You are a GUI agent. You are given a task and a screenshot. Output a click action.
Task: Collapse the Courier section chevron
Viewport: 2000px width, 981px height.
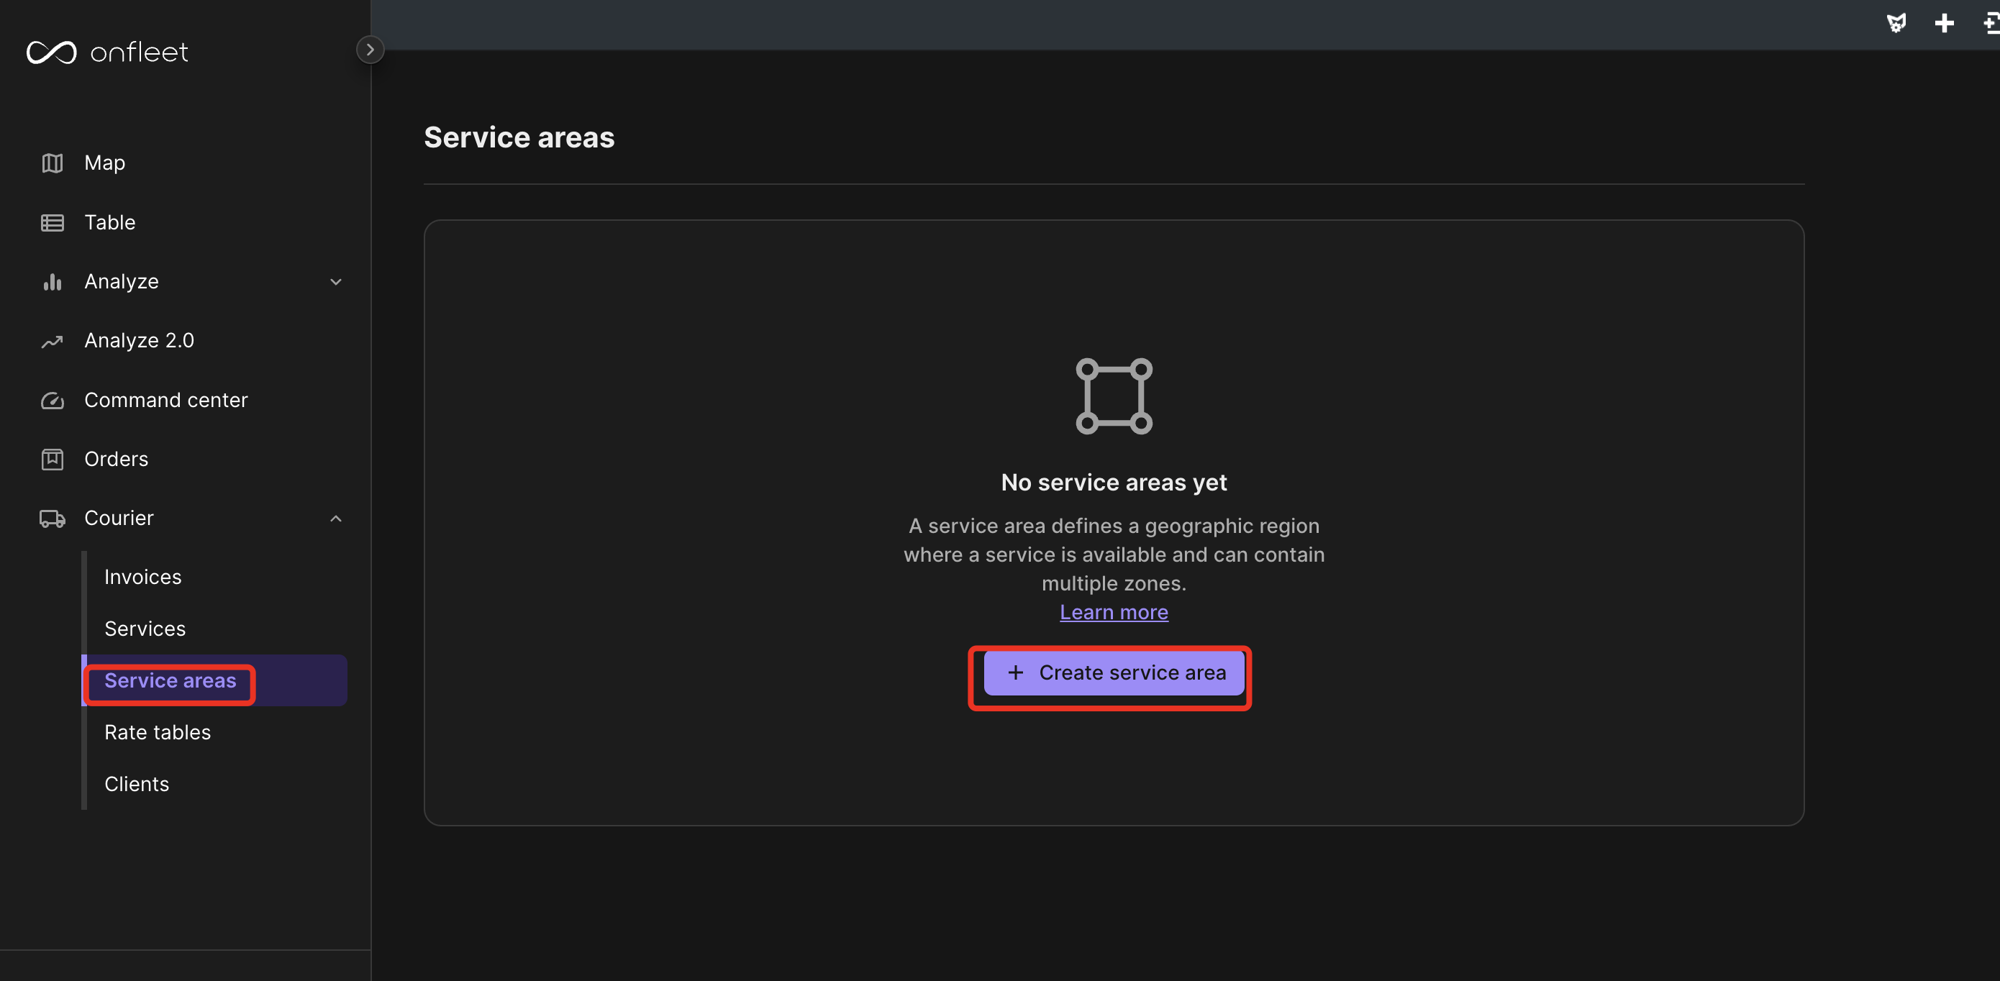tap(335, 519)
